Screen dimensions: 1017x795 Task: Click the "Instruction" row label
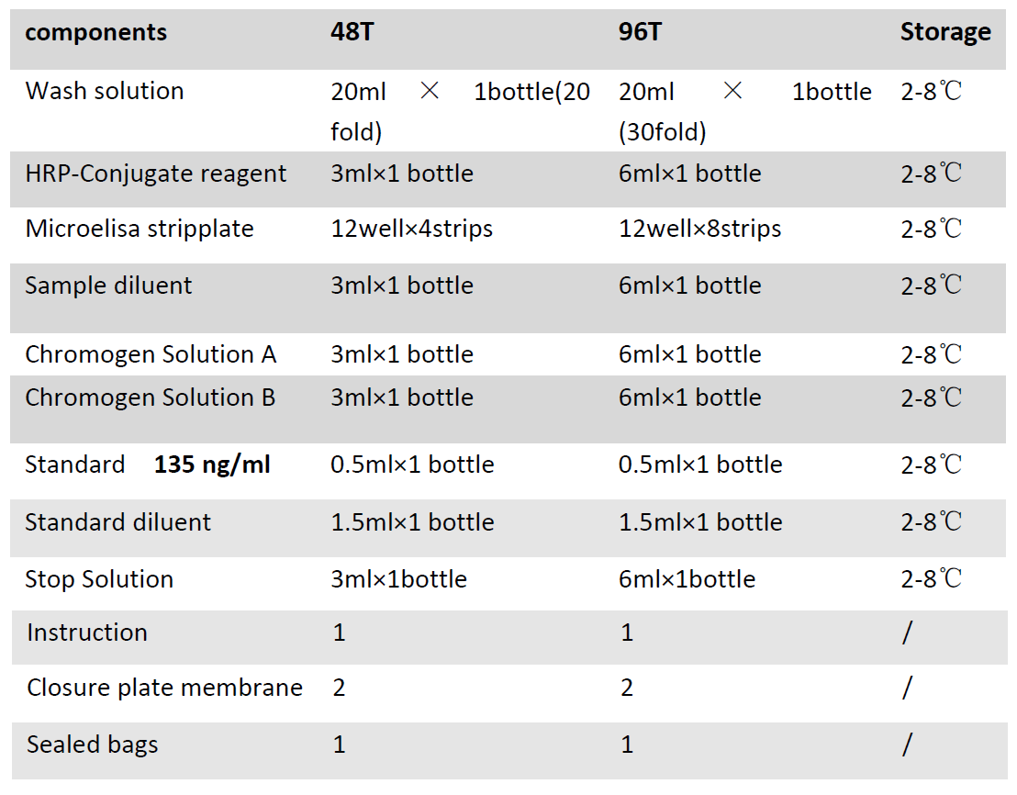(x=87, y=633)
